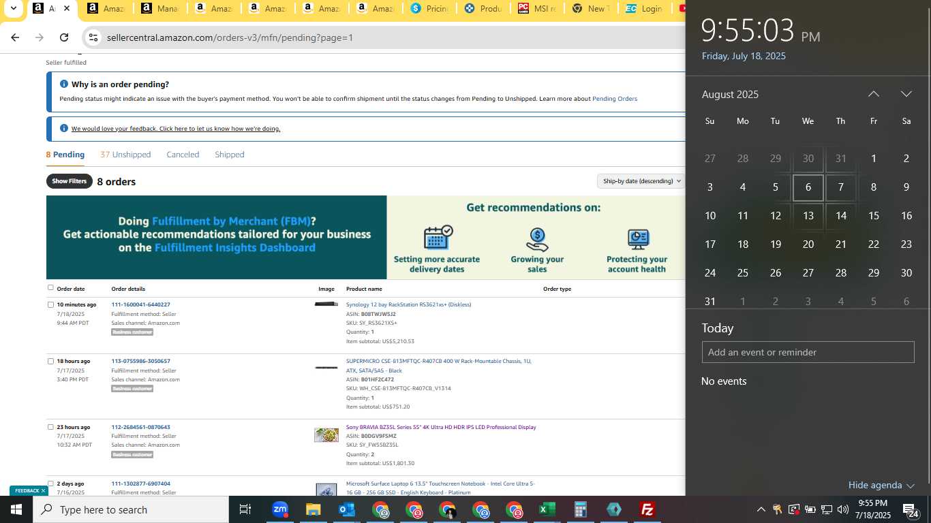
Task: Click info icon beside 'Why is an order pending?'
Action: click(64, 84)
